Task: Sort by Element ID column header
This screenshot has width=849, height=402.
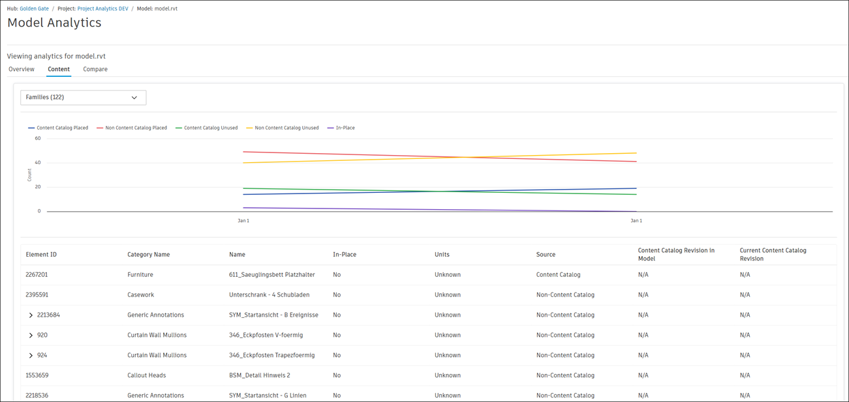Action: point(41,255)
